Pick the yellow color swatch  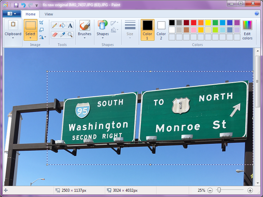[x=208, y=23]
